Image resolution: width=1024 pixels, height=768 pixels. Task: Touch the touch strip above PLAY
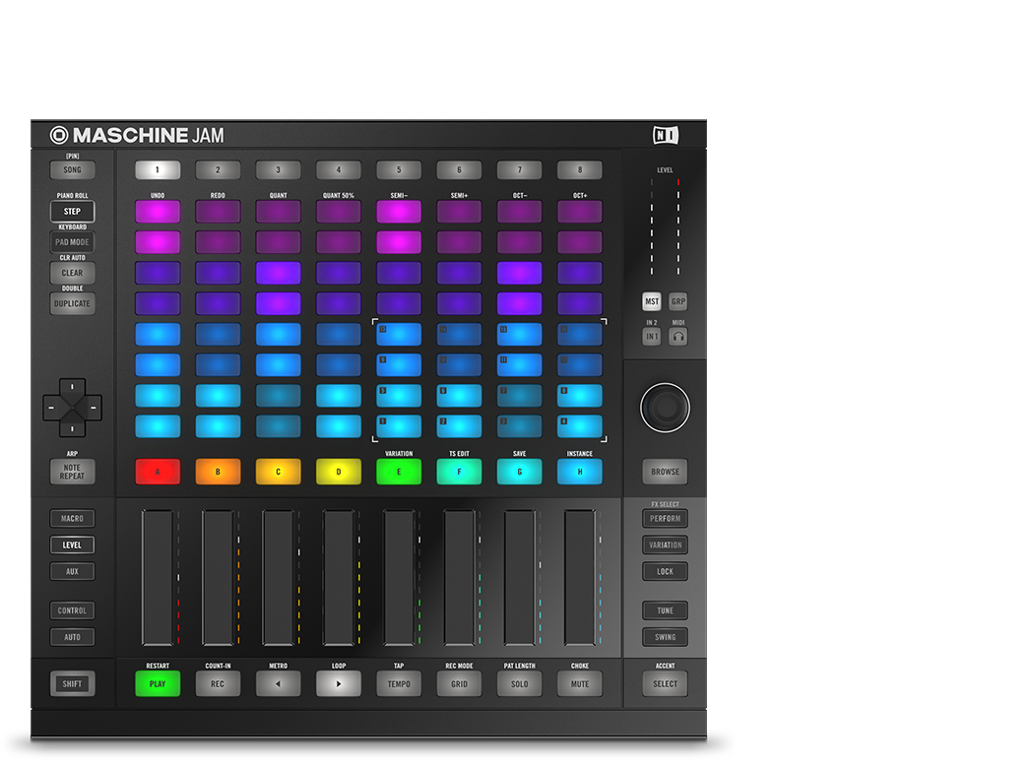pos(158,578)
